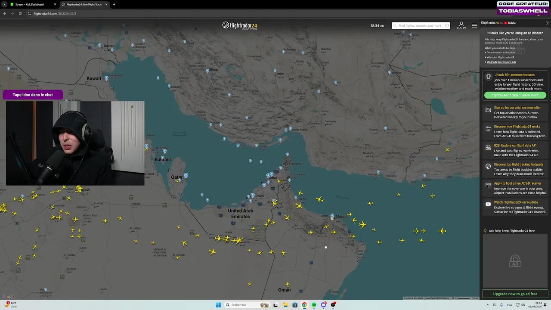Click the United Arab Emirates map label
The width and height of the screenshot is (551, 310).
click(x=240, y=214)
